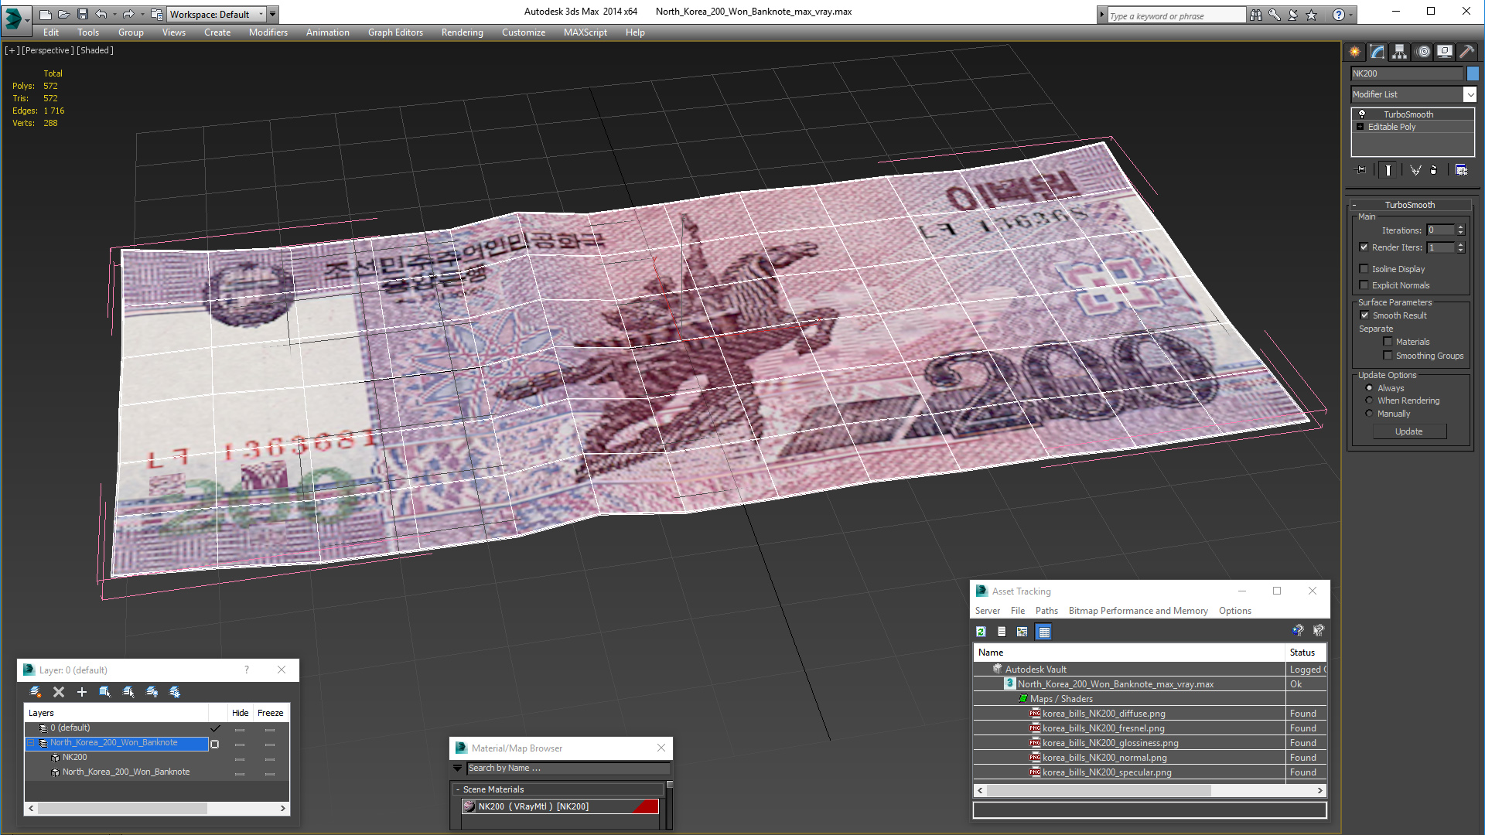Enable Explicit Normals checkbox
Screen dimensions: 1485x835
click(1364, 285)
